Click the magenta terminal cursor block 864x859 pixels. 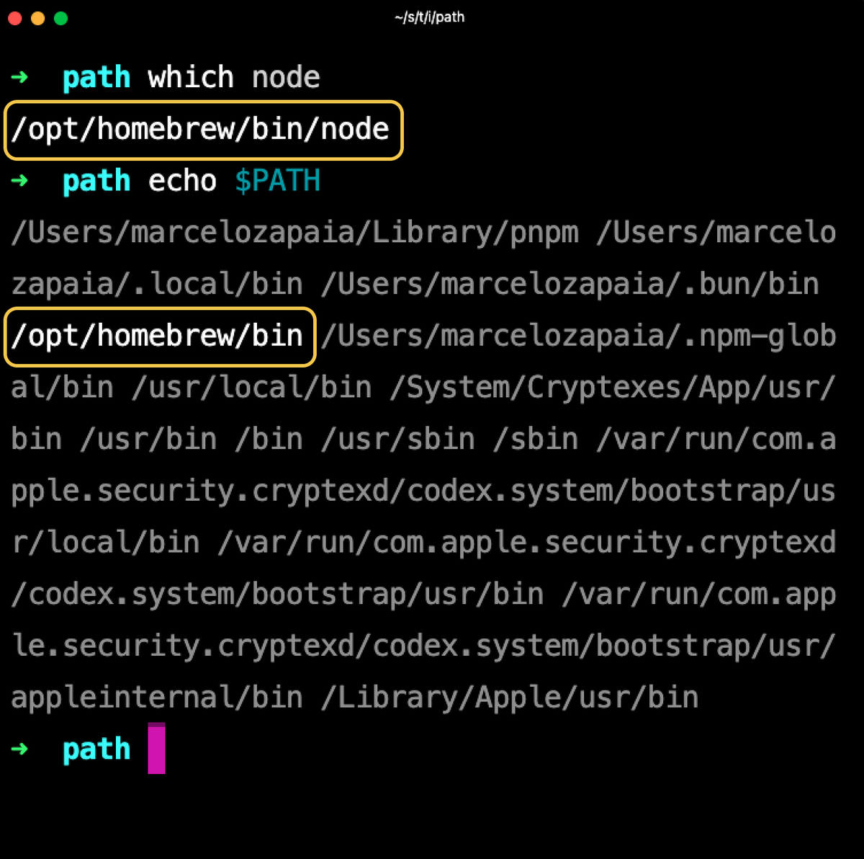click(x=156, y=749)
